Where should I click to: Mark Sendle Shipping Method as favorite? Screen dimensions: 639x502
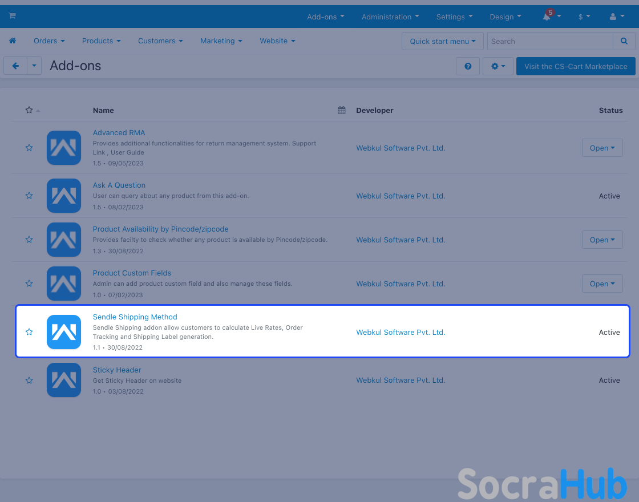pyautogui.click(x=29, y=332)
